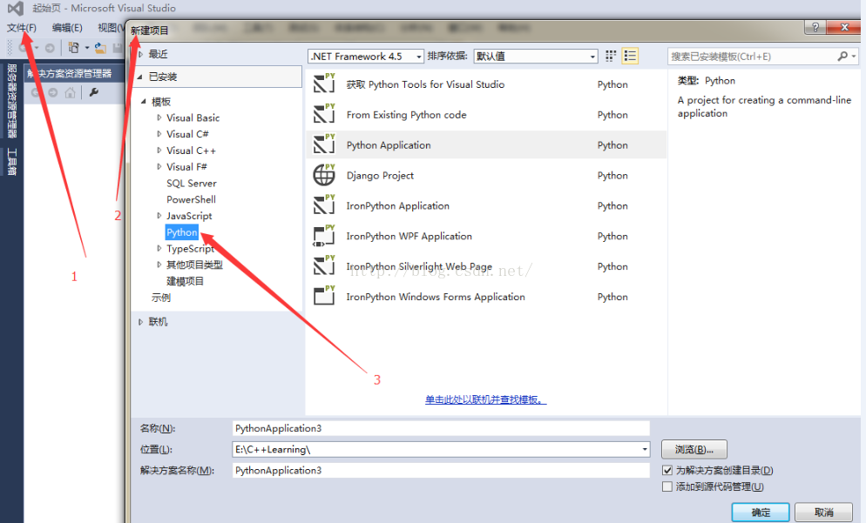The image size is (866, 523).
Task: Click the 取消 button
Action: pyautogui.click(x=823, y=513)
